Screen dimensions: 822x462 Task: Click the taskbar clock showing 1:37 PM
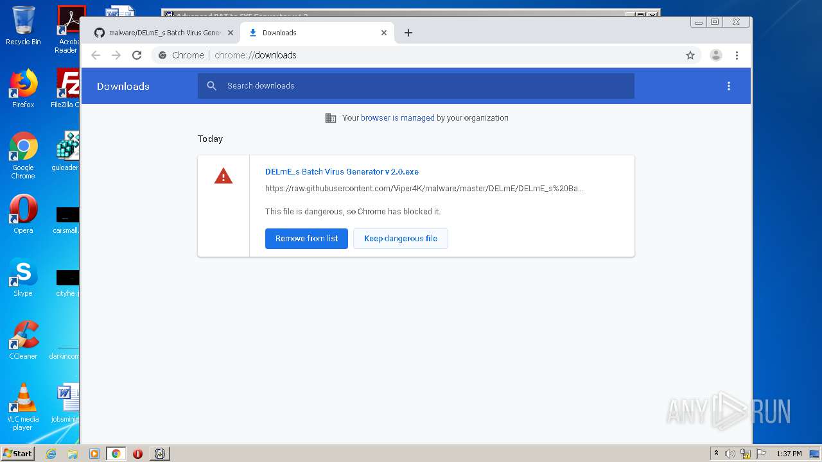[x=789, y=454]
